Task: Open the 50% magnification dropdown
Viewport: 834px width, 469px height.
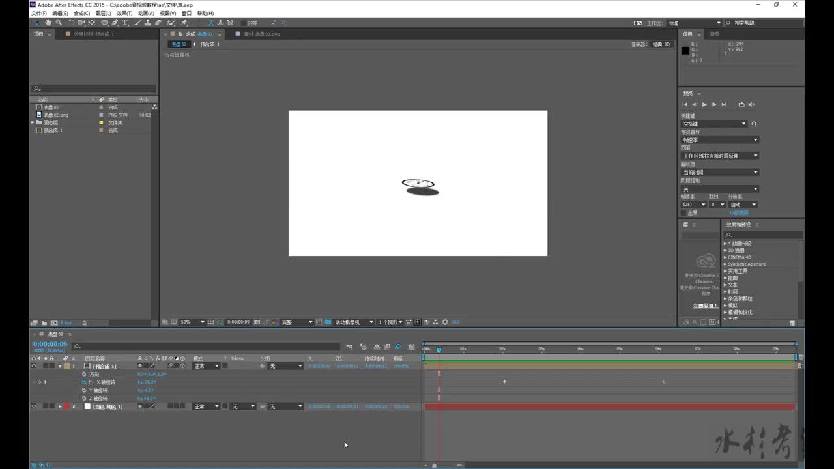Action: pyautogui.click(x=192, y=322)
